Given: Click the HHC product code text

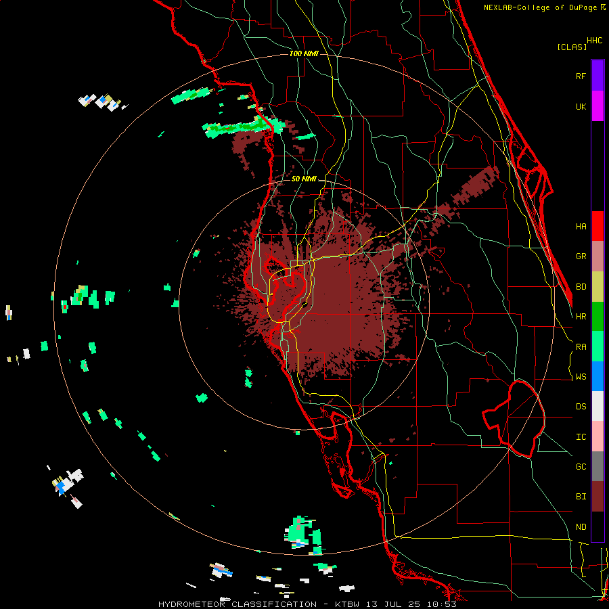Looking at the screenshot, I should 595,41.
